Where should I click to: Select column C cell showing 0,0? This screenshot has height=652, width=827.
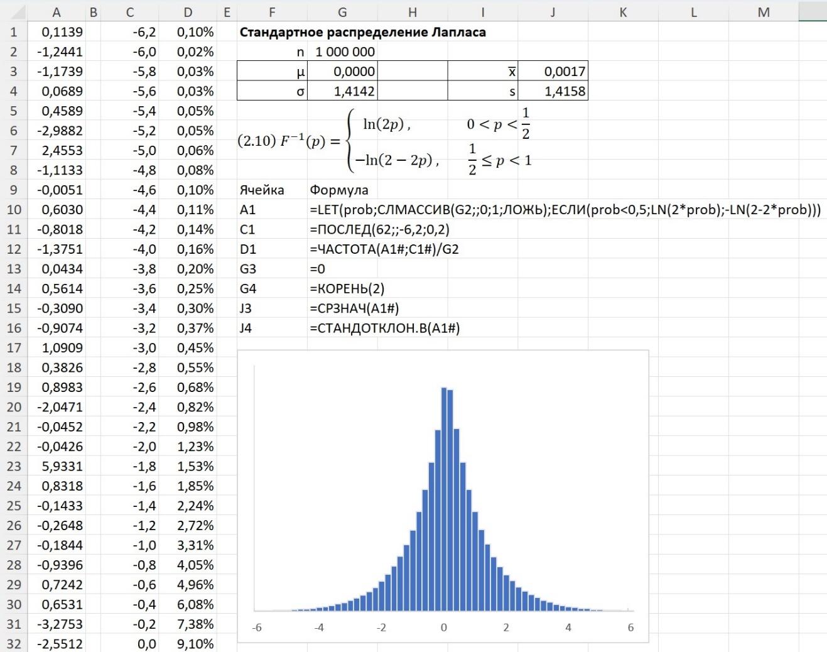pyautogui.click(x=130, y=644)
